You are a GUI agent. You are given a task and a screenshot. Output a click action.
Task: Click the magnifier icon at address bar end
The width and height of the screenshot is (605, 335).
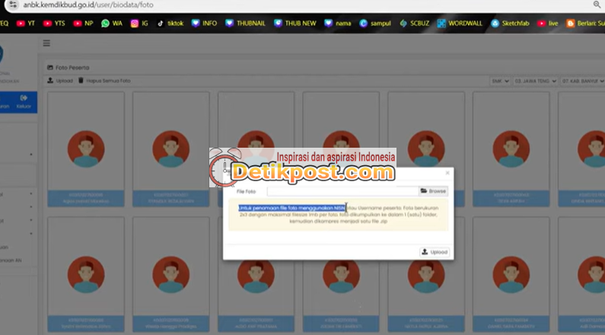tap(597, 5)
